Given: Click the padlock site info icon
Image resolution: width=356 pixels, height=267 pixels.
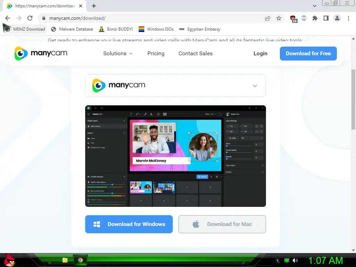Looking at the screenshot, I should click(44, 18).
